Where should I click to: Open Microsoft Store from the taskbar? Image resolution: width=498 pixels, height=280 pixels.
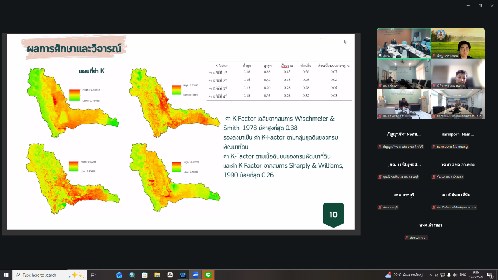click(x=144, y=275)
